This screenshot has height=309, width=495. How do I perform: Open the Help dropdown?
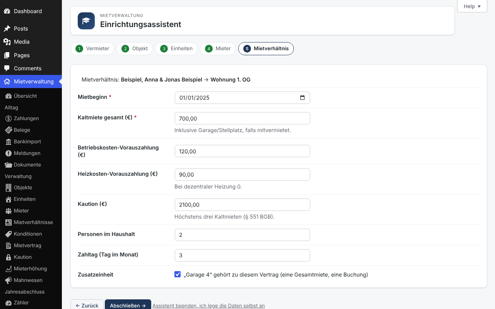472,6
